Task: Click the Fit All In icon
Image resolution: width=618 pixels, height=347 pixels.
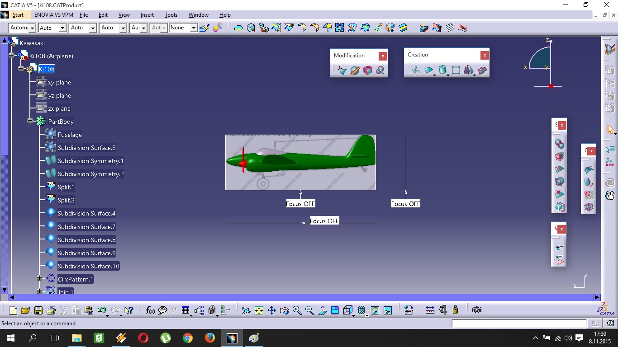Action: (x=259, y=310)
